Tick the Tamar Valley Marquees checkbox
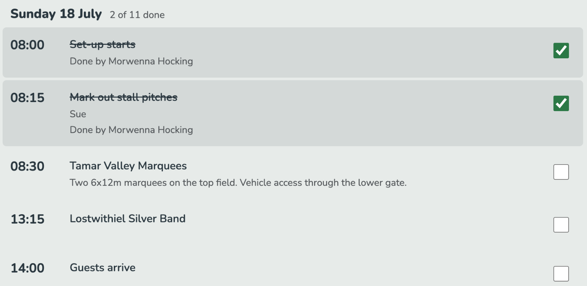Image resolution: width=587 pixels, height=286 pixels. 561,172
